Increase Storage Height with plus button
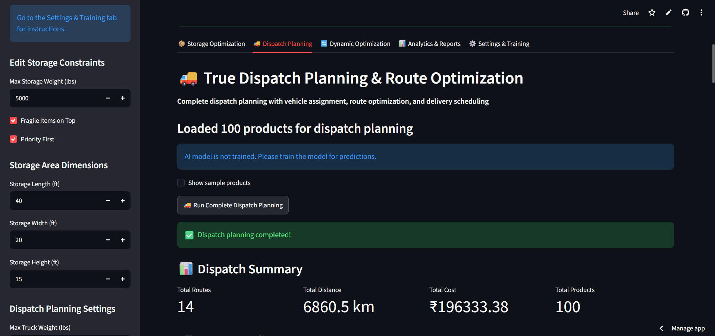The image size is (715, 336). click(x=123, y=279)
